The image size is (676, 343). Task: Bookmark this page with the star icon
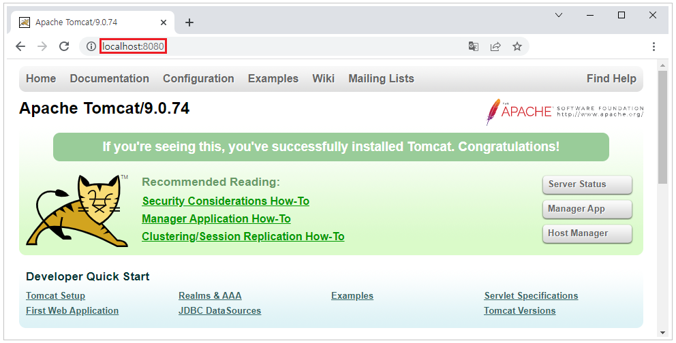click(x=517, y=46)
